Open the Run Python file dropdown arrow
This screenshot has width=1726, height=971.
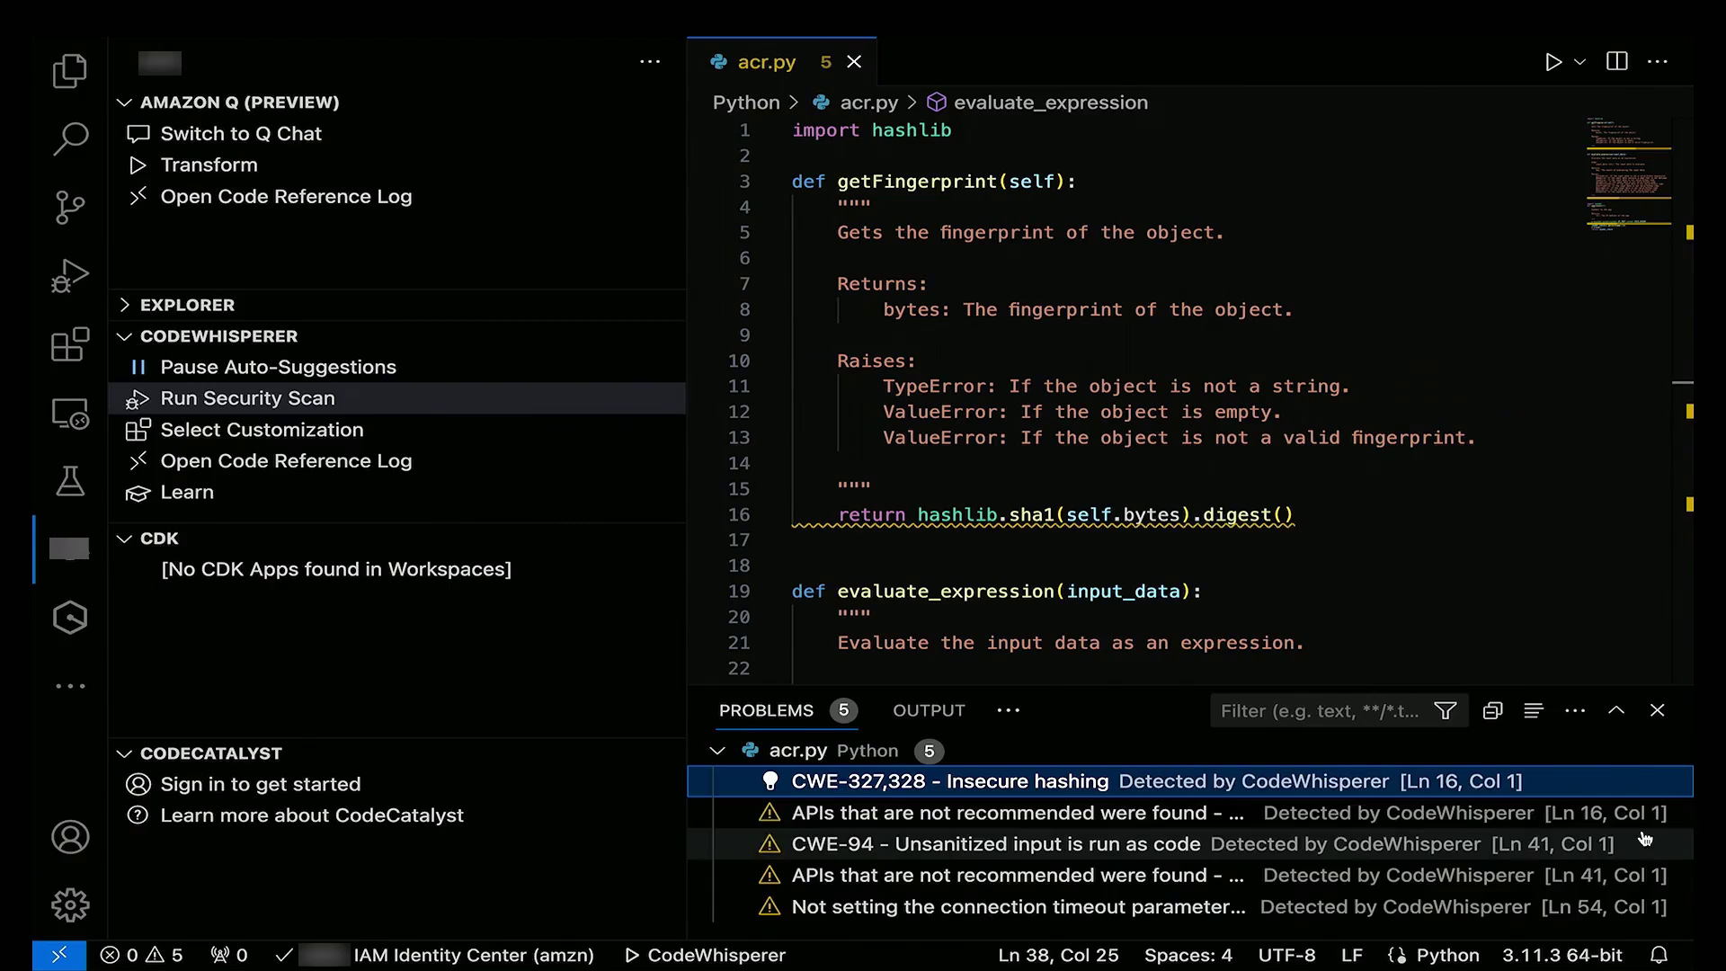point(1580,61)
